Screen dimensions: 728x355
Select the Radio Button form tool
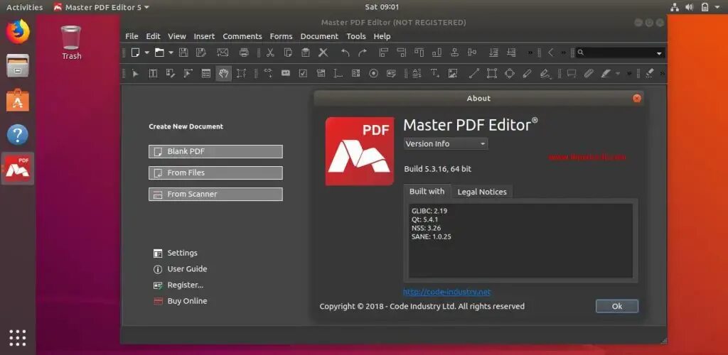pyautogui.click(x=374, y=73)
